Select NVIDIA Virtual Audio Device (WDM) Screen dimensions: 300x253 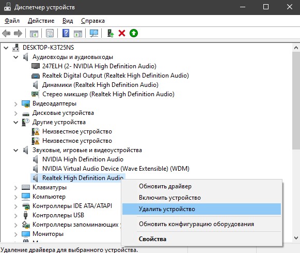(116, 169)
